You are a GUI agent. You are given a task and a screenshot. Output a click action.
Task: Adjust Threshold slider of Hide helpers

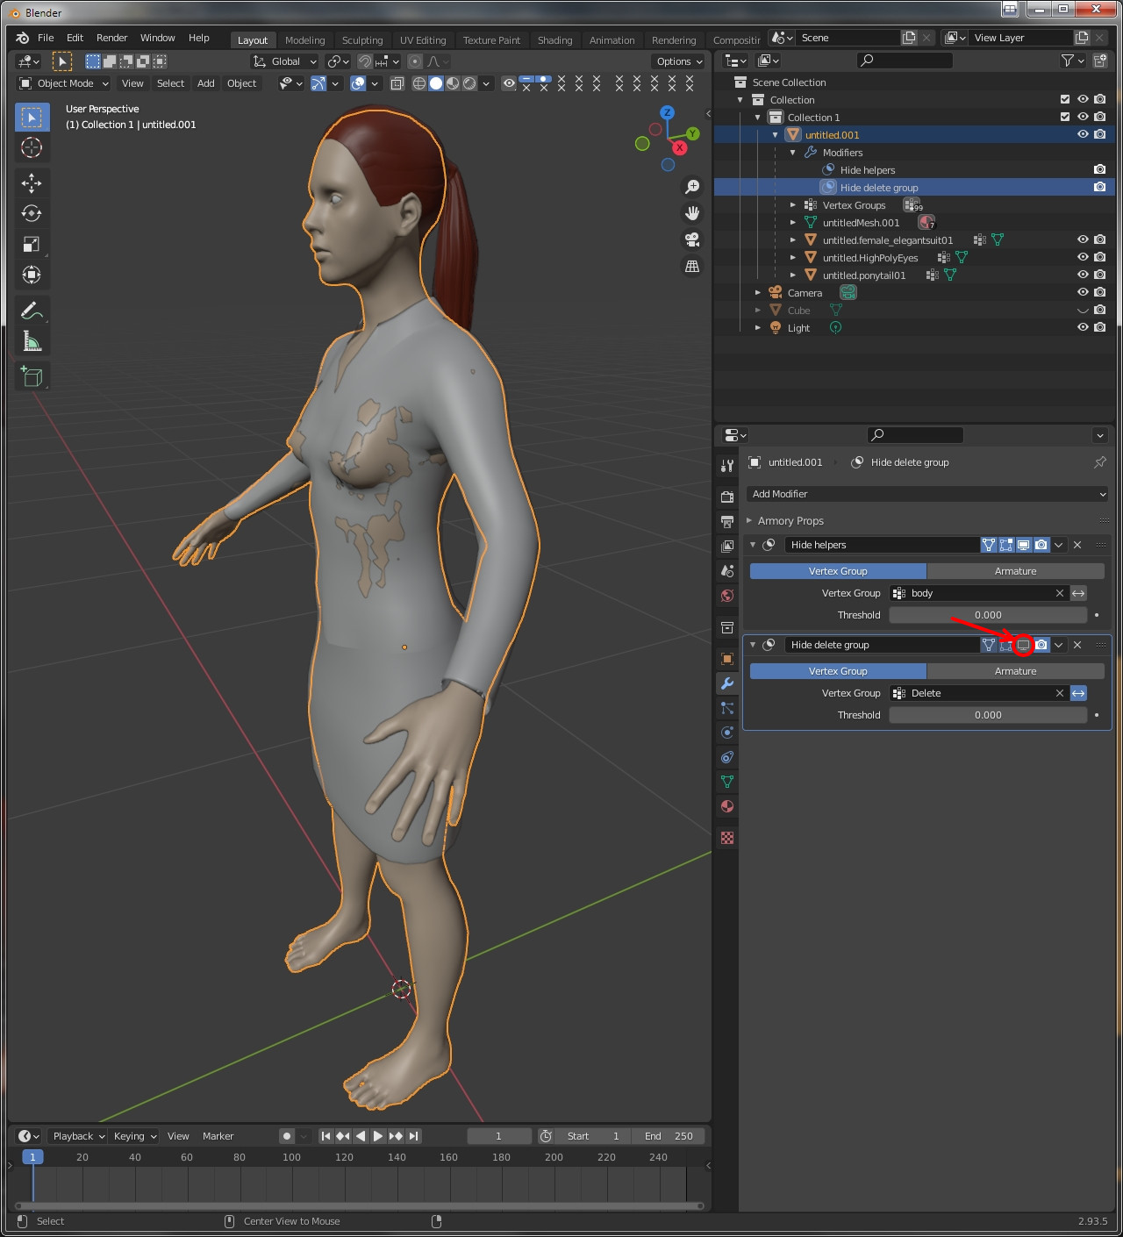(988, 615)
